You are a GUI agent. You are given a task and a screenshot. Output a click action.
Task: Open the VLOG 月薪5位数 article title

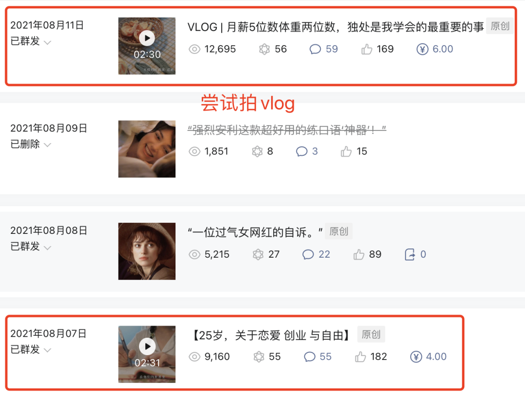click(335, 27)
